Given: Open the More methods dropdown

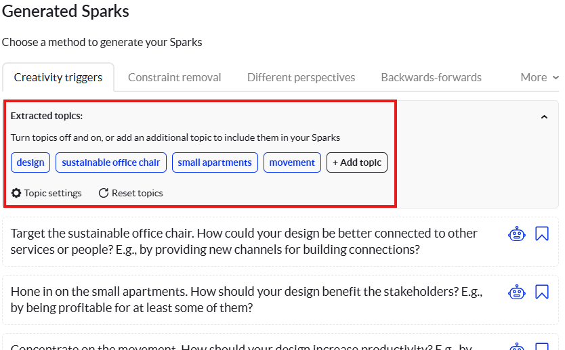Looking at the screenshot, I should pos(539,77).
